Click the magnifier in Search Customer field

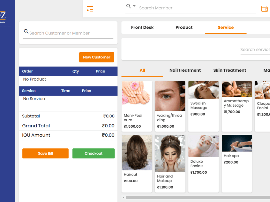(26, 31)
